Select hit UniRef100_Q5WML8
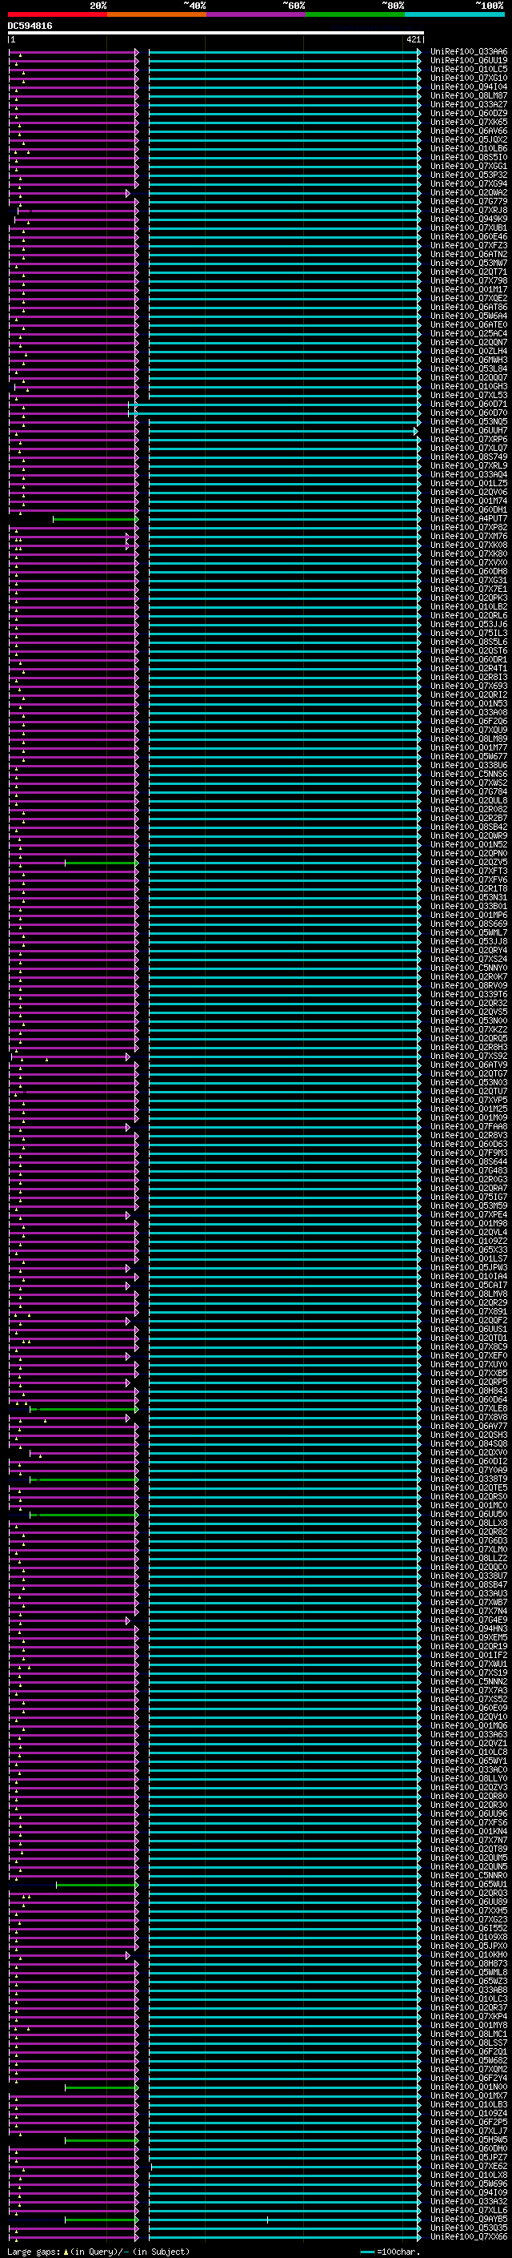The width and height of the screenshot is (512, 2258). [469, 1972]
